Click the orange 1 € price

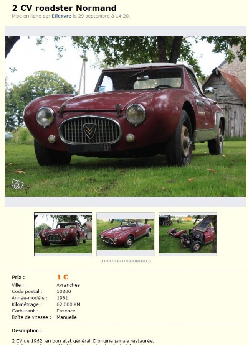click(63, 277)
